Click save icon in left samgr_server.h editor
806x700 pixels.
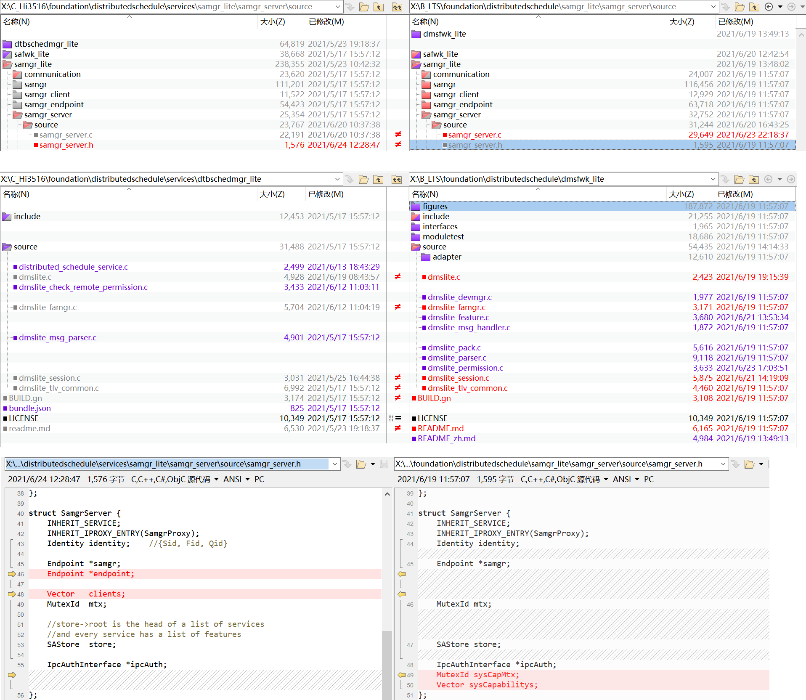[x=384, y=464]
